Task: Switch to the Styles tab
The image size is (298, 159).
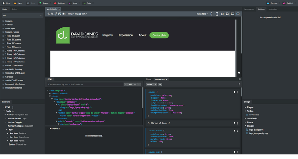Action: (x=149, y=79)
